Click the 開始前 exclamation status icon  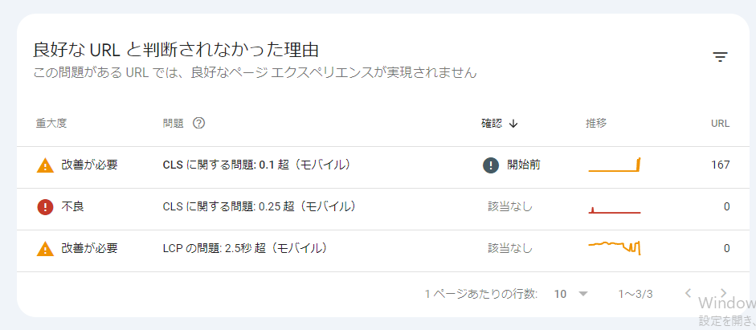[490, 165]
